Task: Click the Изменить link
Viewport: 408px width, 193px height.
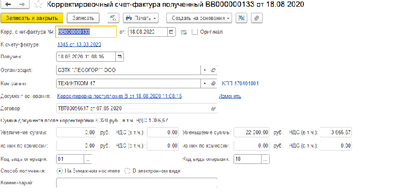Action: click(x=230, y=96)
